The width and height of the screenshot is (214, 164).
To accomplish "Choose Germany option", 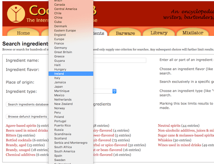I will pos(71,48).
